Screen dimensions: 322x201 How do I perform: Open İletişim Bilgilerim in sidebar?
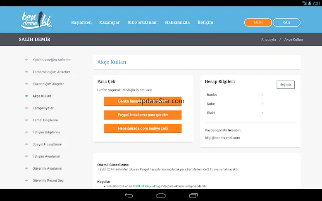click(46, 132)
